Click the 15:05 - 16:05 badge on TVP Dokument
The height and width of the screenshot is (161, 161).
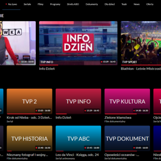tap(141, 148)
